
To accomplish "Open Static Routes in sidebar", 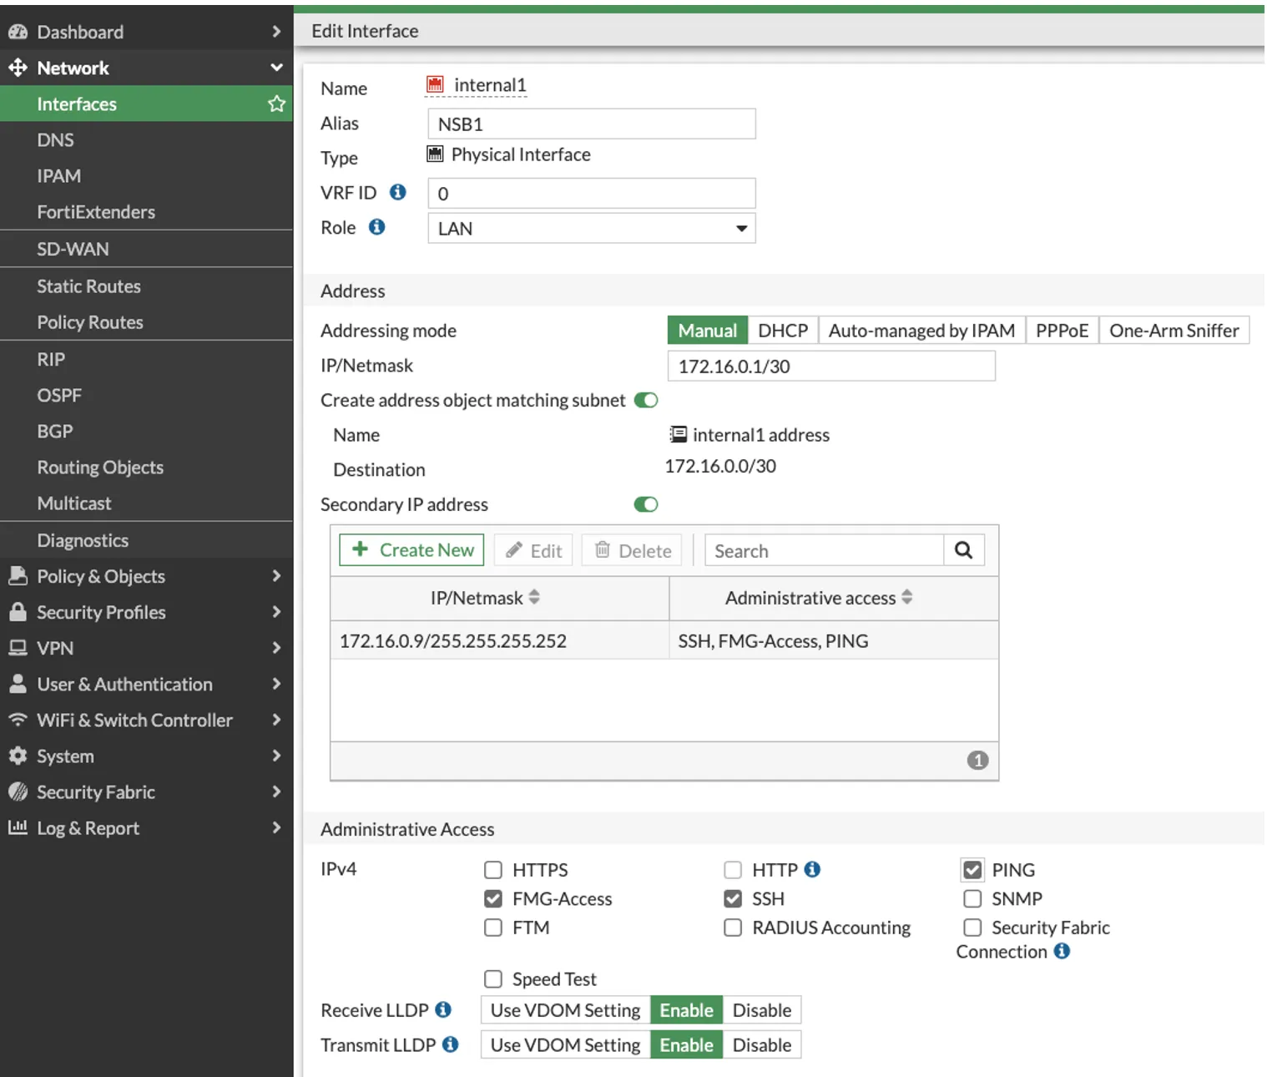I will (x=146, y=286).
